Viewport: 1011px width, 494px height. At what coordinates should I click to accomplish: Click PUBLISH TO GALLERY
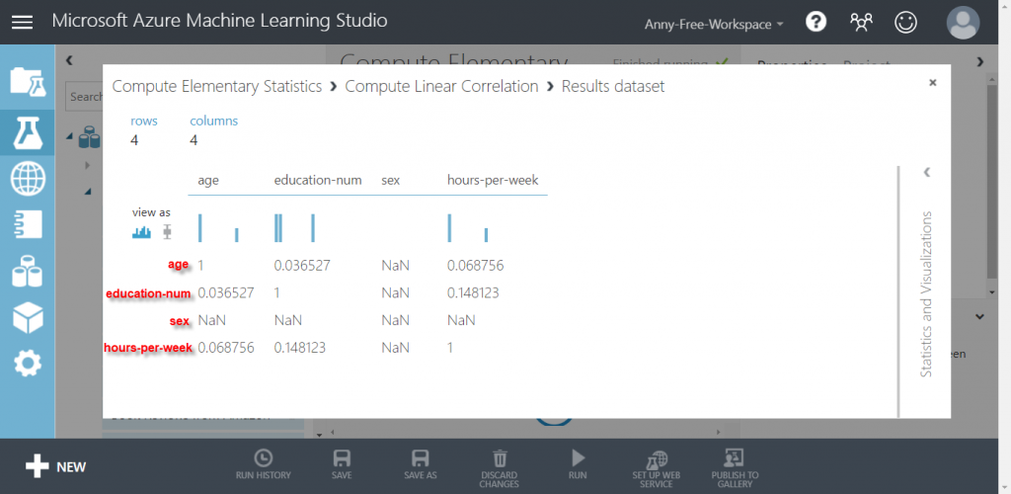coord(735,468)
